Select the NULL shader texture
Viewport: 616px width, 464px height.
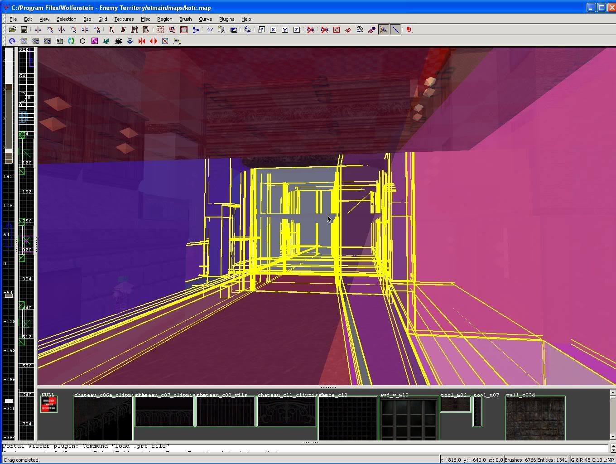[49, 405]
